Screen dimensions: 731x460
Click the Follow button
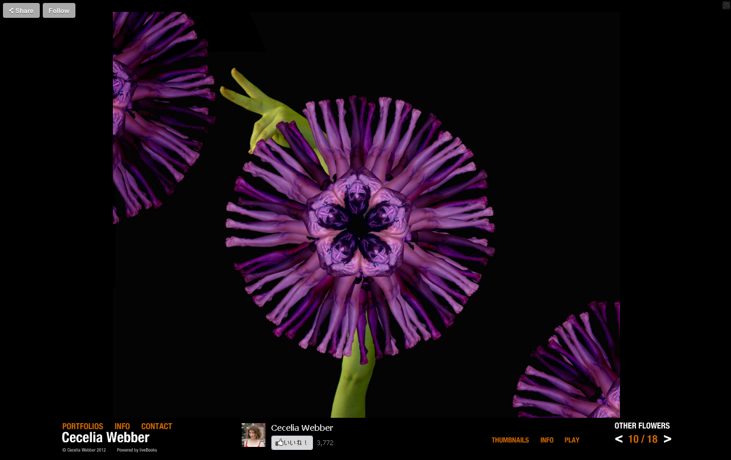pos(59,11)
